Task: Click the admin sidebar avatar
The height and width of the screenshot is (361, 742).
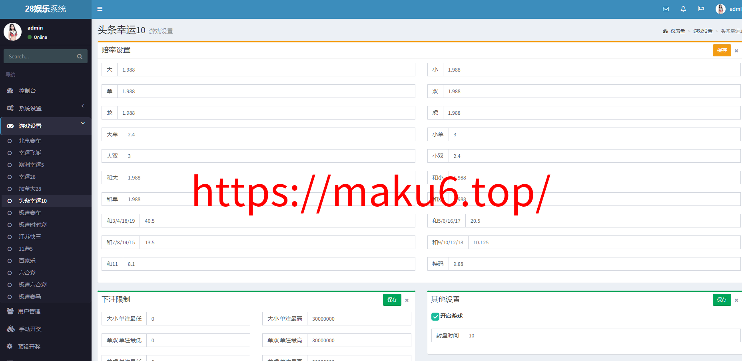Action: coord(12,32)
